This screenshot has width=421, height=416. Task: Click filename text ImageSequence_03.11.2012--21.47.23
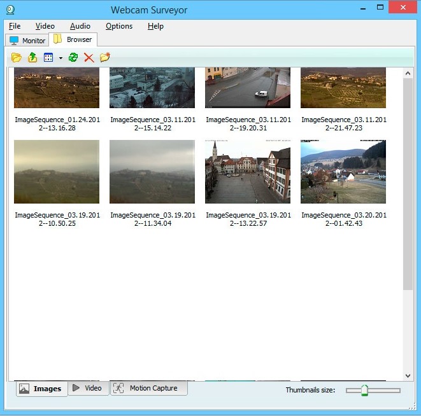pos(344,123)
